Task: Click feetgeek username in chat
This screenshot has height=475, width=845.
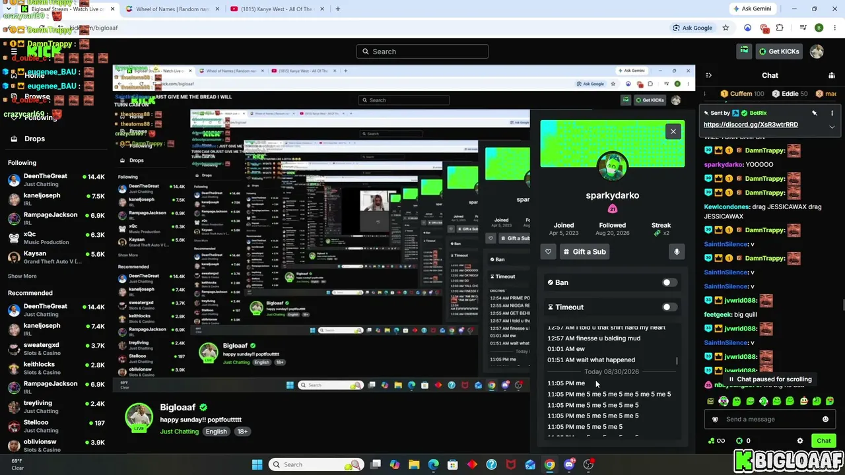Action: [x=718, y=315]
